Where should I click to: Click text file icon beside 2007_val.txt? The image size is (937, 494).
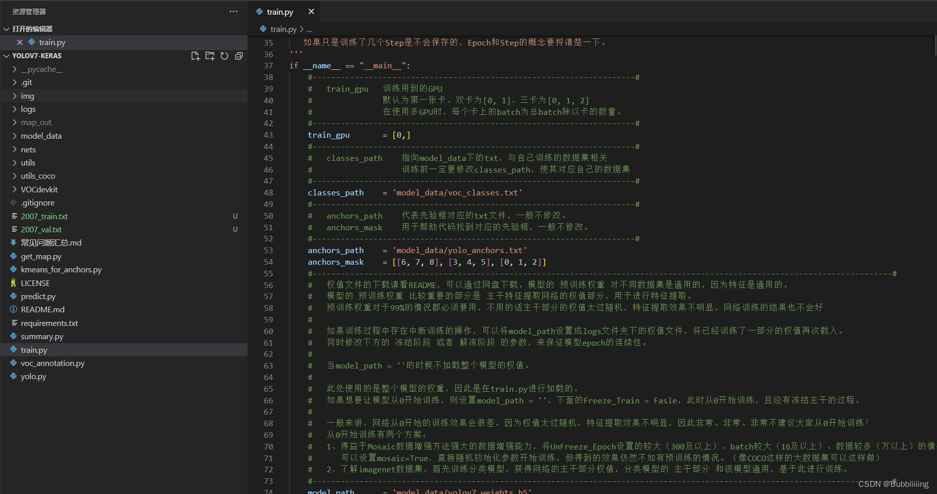coord(14,229)
